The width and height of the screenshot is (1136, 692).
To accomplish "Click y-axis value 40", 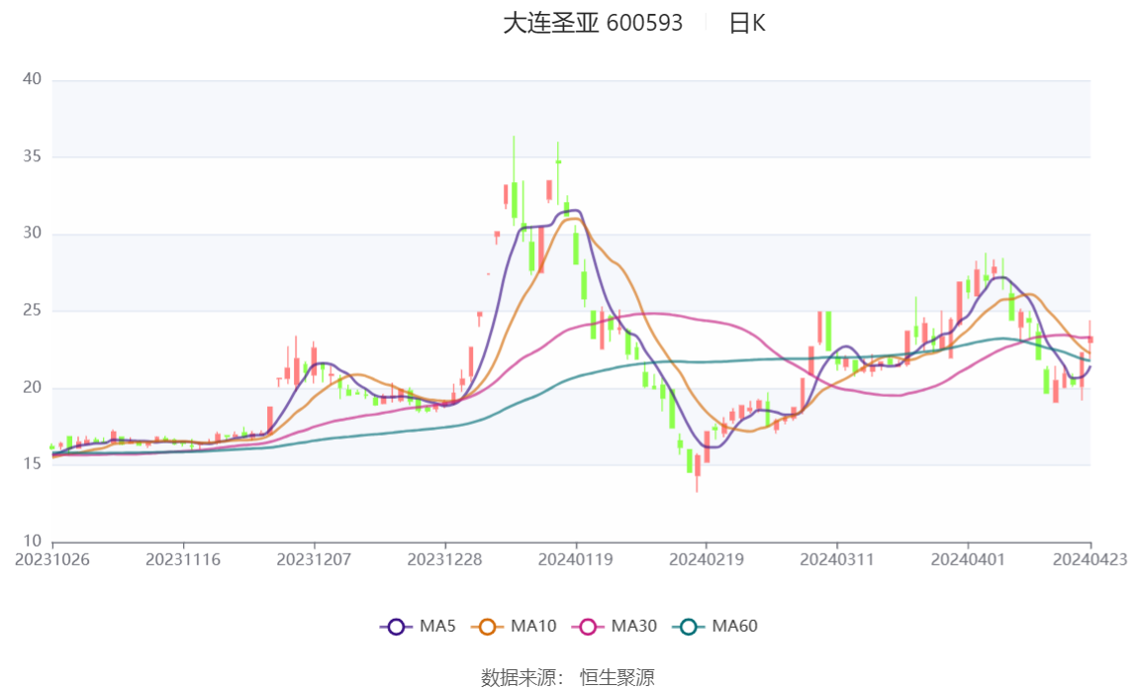I will pos(32,79).
